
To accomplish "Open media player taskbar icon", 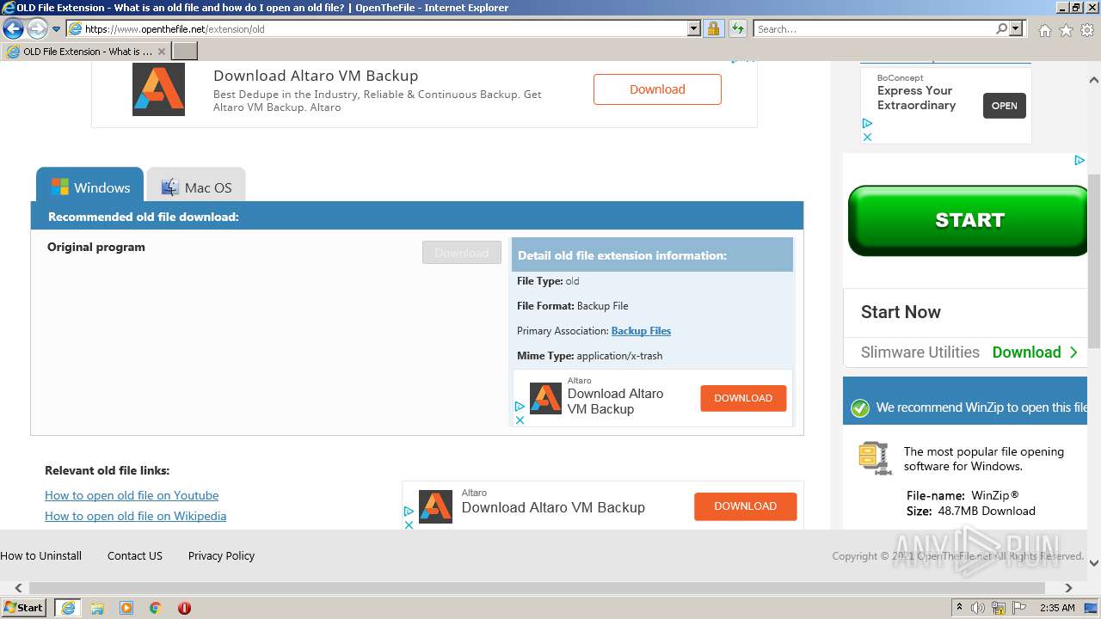I will [126, 608].
